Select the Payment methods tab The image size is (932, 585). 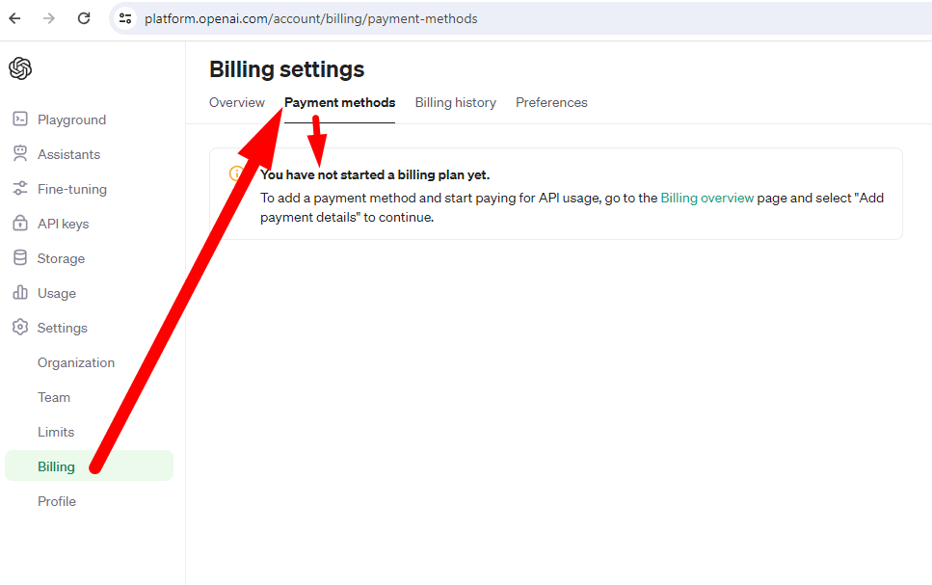339,102
